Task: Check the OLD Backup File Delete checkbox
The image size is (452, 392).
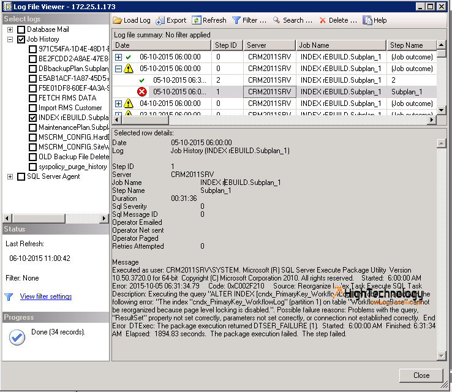Action: [33, 157]
